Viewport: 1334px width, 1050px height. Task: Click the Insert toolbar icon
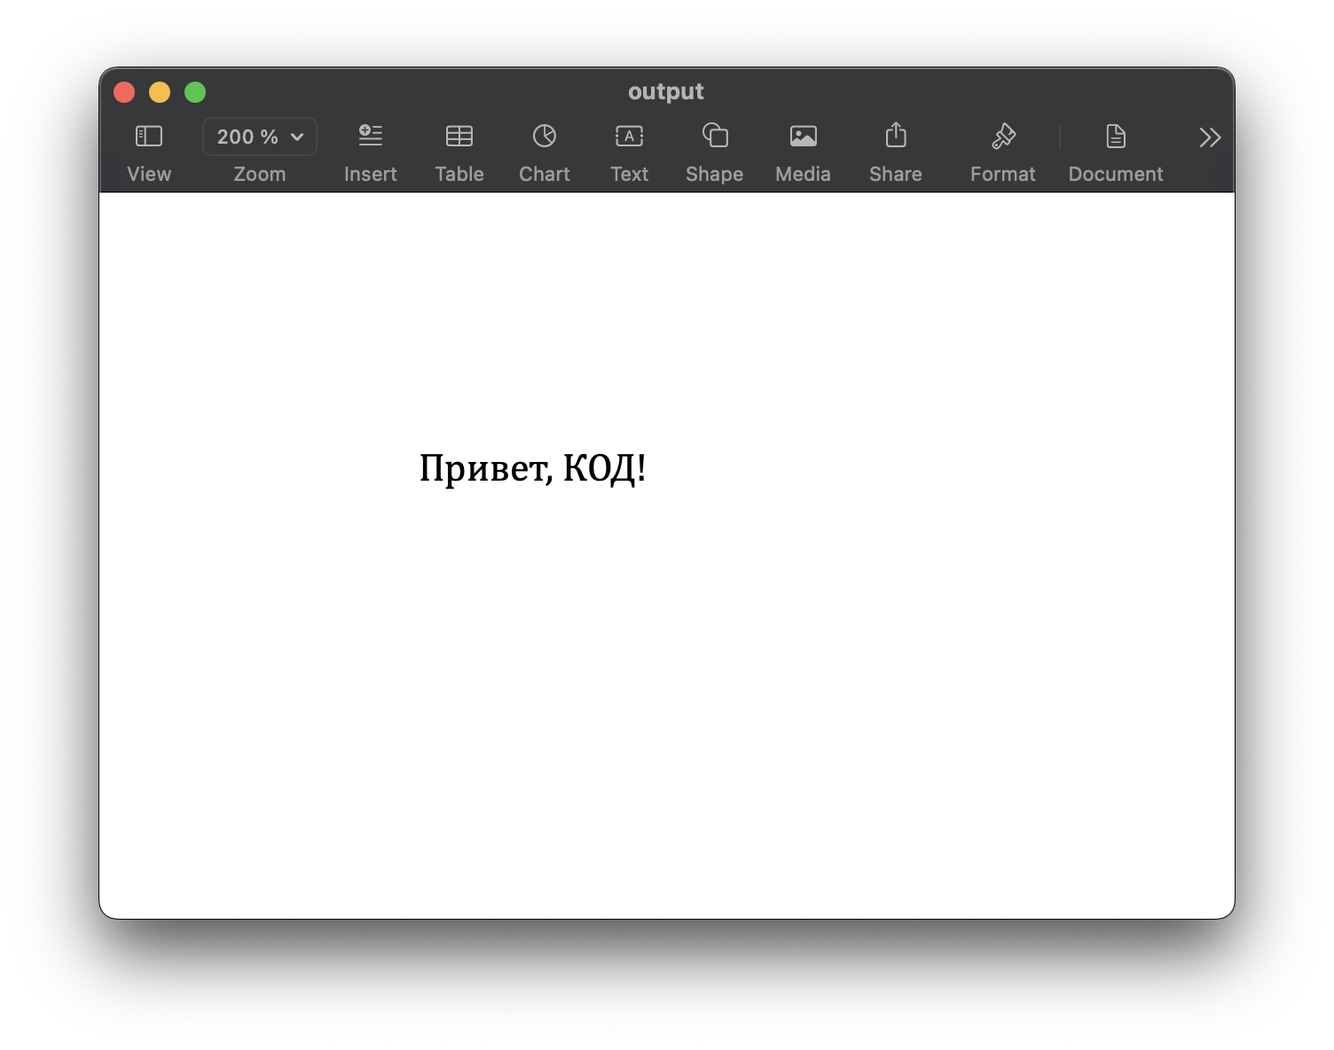pyautogui.click(x=370, y=136)
